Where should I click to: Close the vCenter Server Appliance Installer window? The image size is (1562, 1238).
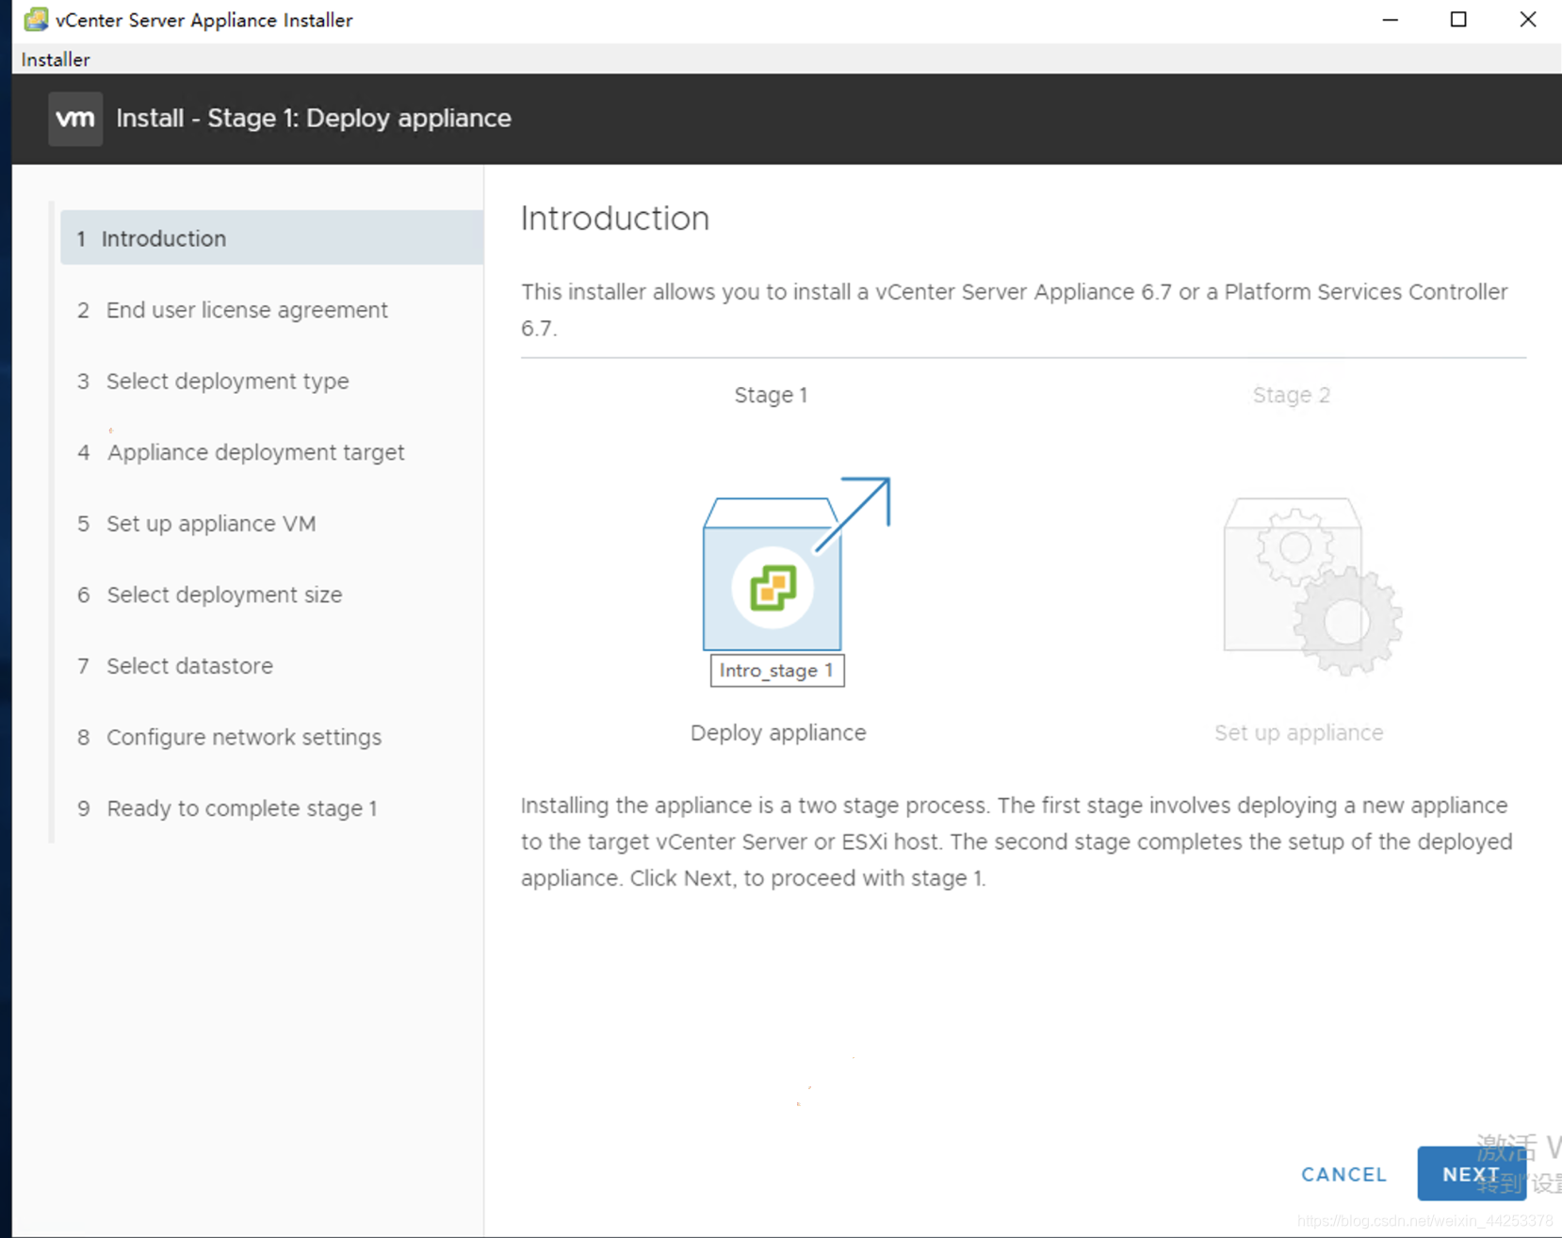coord(1527,20)
